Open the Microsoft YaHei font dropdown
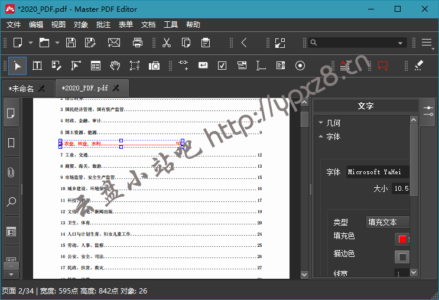 pyautogui.click(x=378, y=172)
